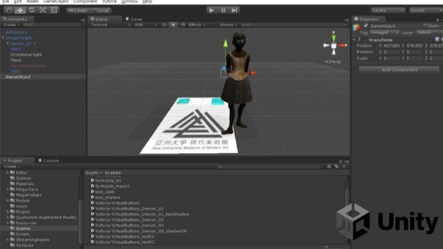Click the orientation gizmo center cube
The height and width of the screenshot is (249, 443).
(334, 45)
